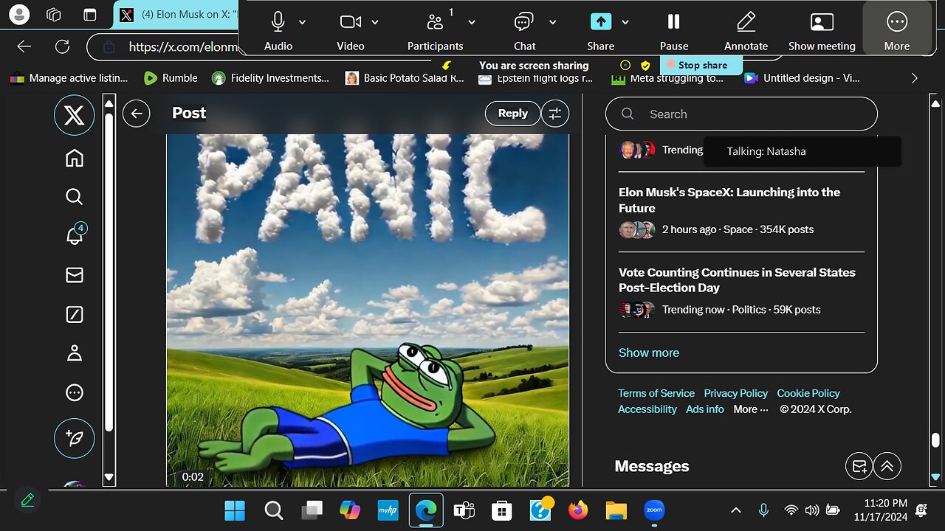The image size is (945, 531).
Task: Click the browser back arrow
Action: [x=24, y=46]
